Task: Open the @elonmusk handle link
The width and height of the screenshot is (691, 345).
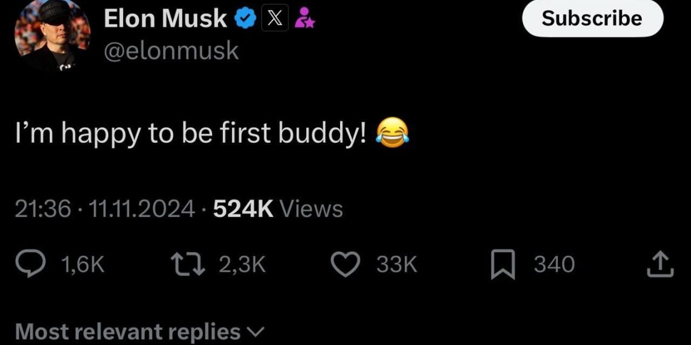Action: coord(172,51)
